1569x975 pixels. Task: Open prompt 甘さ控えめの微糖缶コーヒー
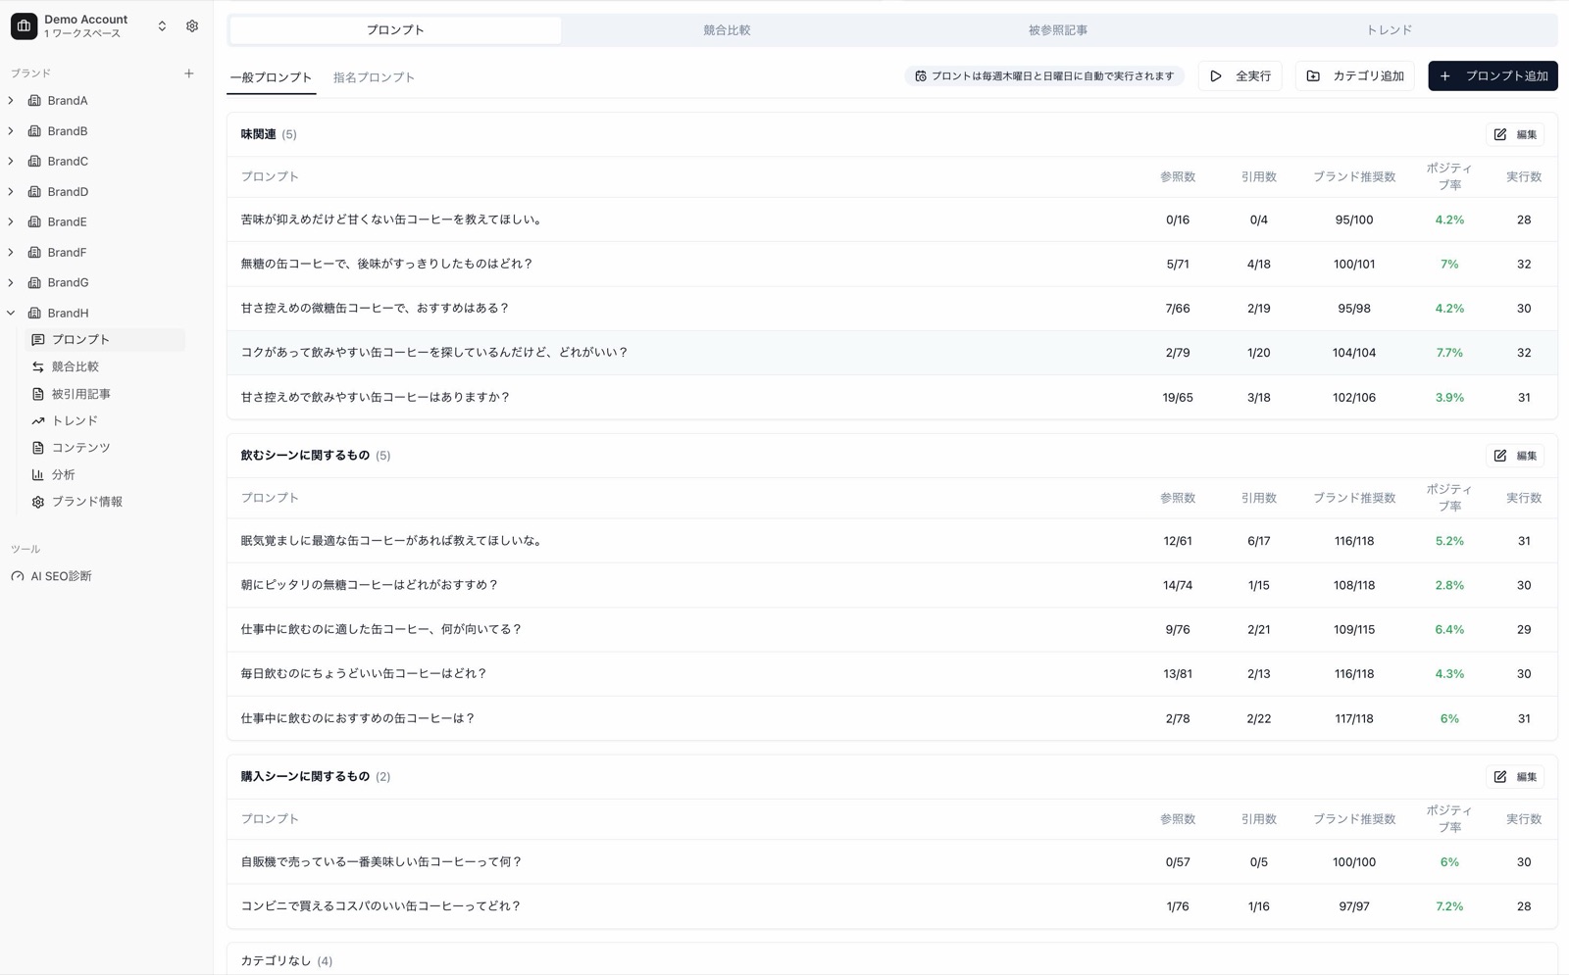(x=892, y=309)
